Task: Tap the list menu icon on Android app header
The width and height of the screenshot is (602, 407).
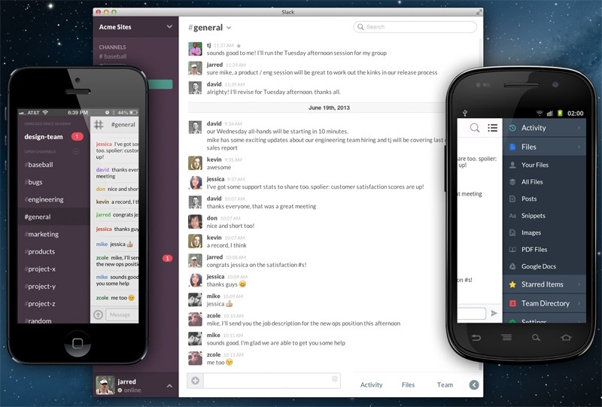Action: [493, 128]
